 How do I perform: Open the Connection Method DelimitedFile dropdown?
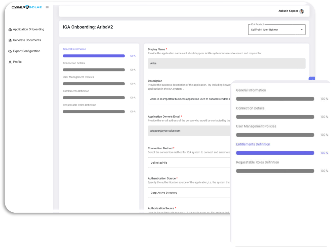click(x=189, y=163)
